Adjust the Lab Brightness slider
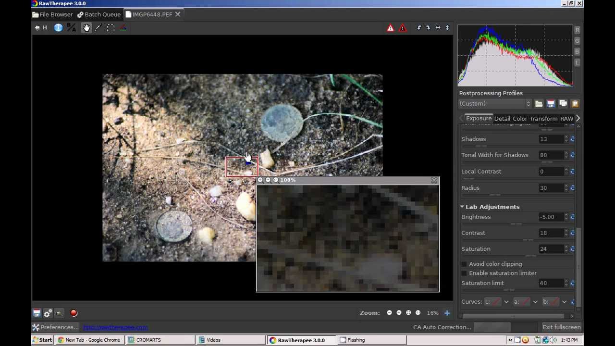Image resolution: width=615 pixels, height=346 pixels. 517,224
